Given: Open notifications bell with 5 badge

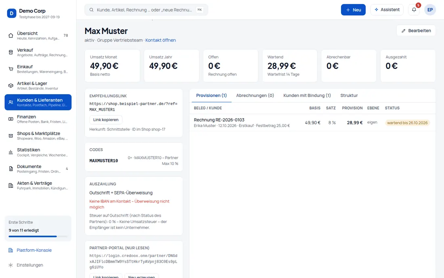Looking at the screenshot, I should coord(414,10).
